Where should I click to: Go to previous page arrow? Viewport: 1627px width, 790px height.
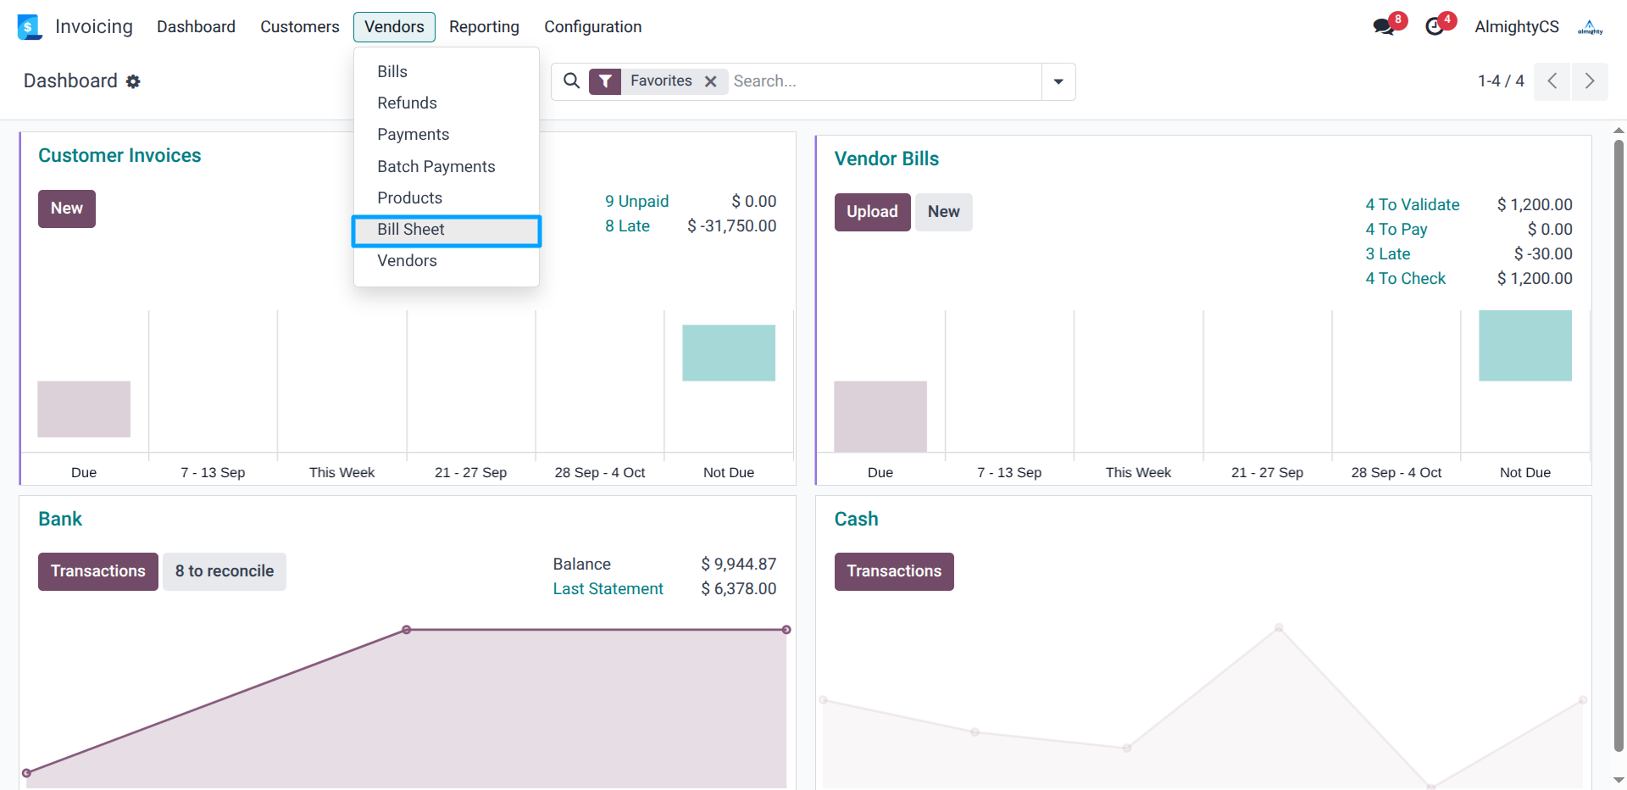[1552, 81]
